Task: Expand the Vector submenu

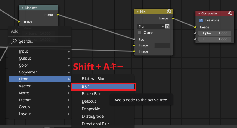Action: [40, 86]
